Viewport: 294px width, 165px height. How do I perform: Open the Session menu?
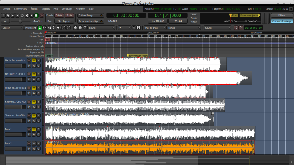(6, 9)
